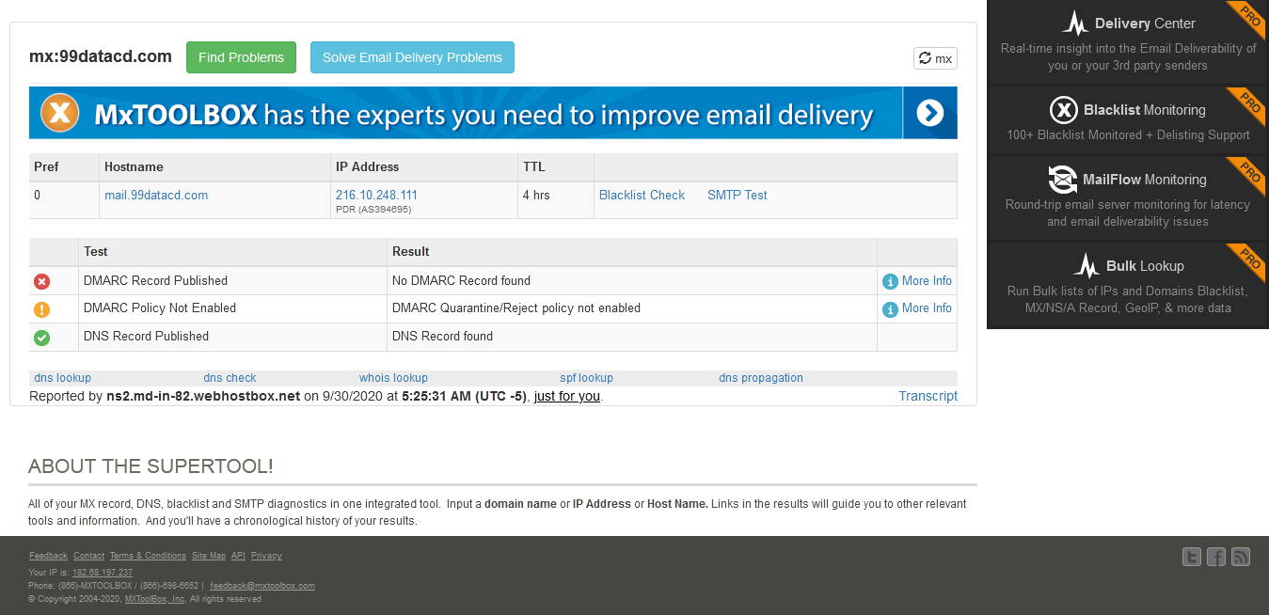Viewport: 1269px width, 615px height.
Task: Click the banner's white arrow icon
Action: (929, 114)
